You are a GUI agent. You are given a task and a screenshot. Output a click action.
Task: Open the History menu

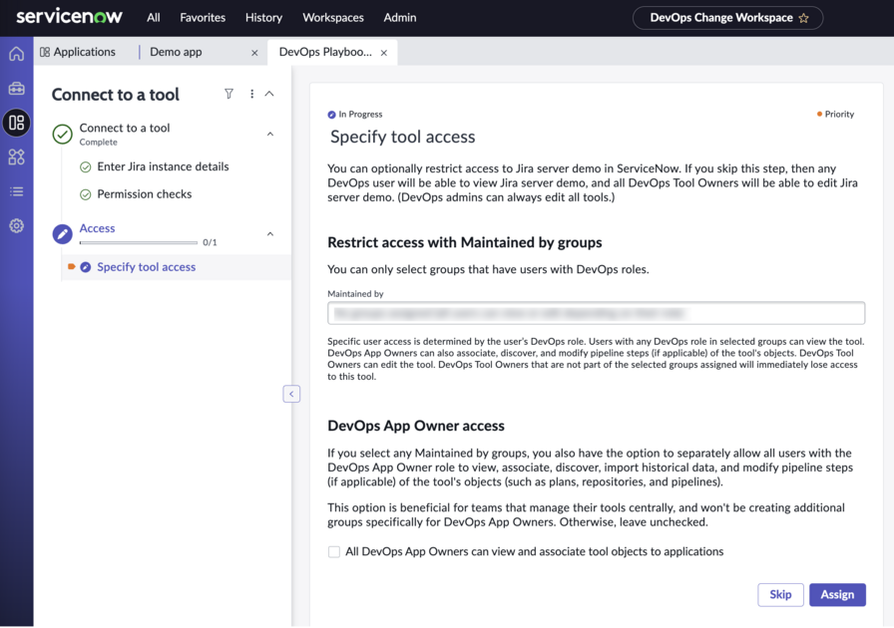[x=263, y=18]
